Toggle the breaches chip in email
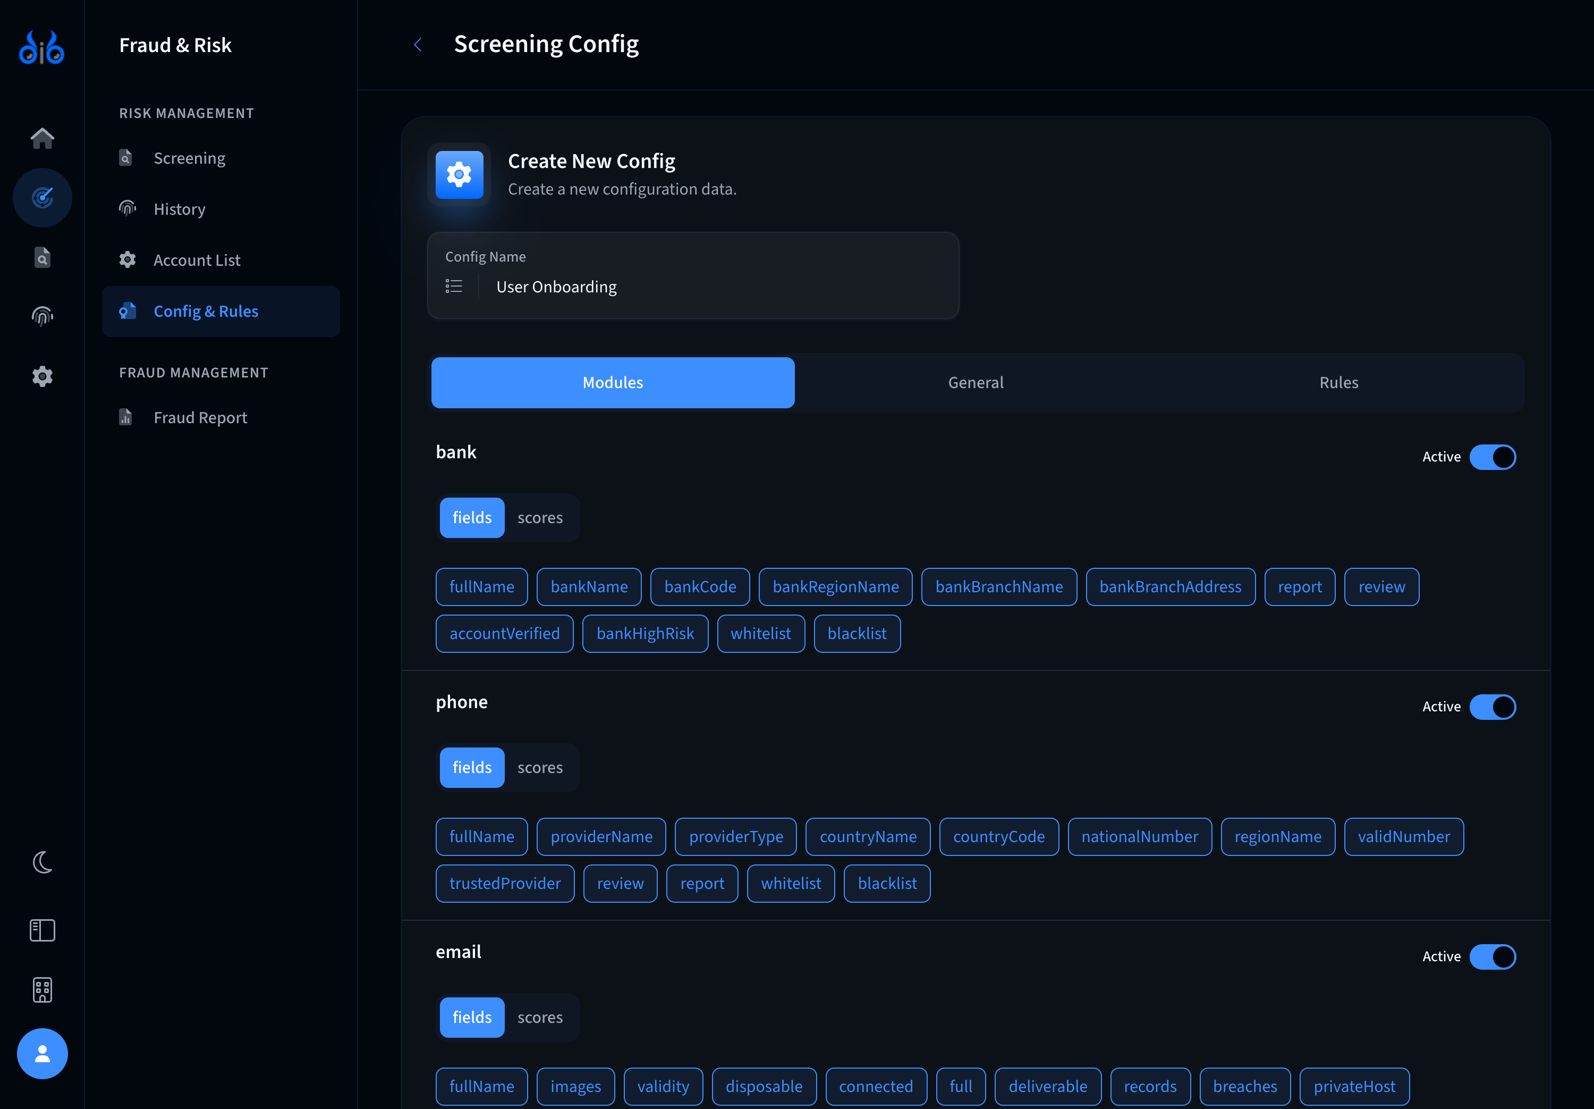 [1245, 1086]
